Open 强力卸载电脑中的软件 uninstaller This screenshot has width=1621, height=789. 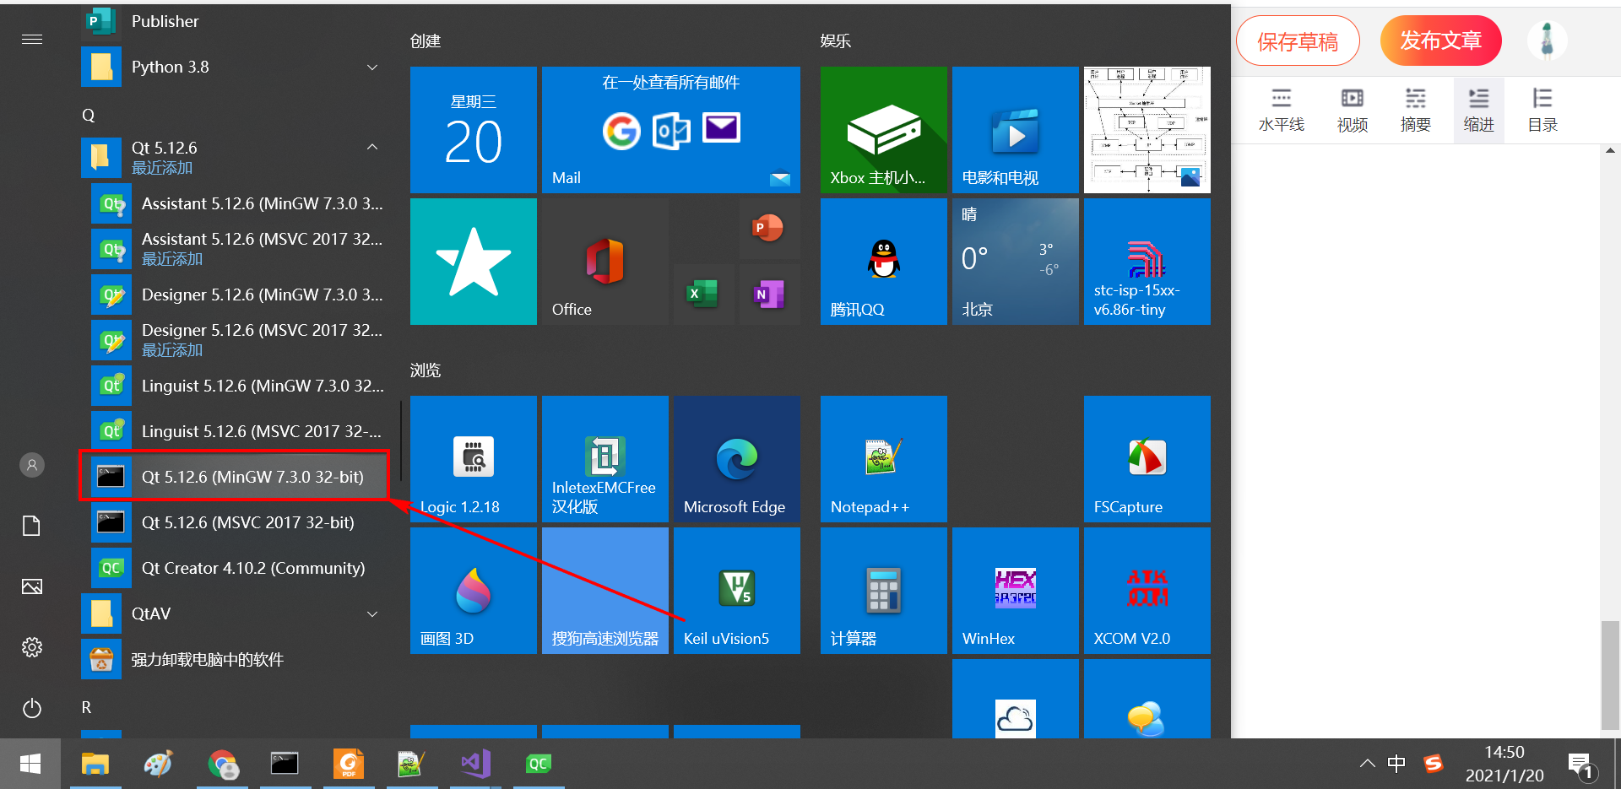[234, 659]
